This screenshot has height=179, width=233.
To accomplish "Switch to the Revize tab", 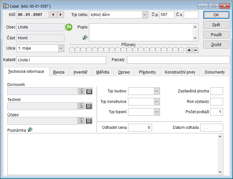I will [x=59, y=72].
